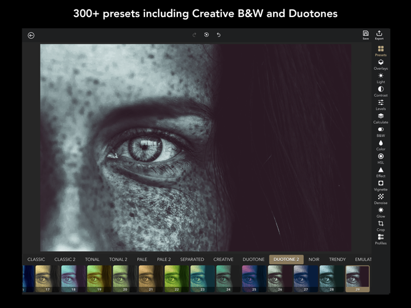Apply preset thumbnail 18
411x308 pixels.
coord(73,279)
